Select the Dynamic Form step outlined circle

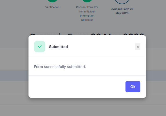(x=122, y=1)
